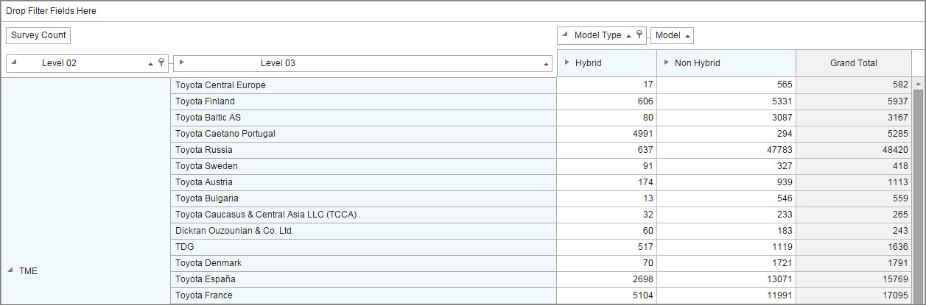Click Non Hybrid value 1721 for Denmark
This screenshot has height=305, width=926.
tap(726, 263)
